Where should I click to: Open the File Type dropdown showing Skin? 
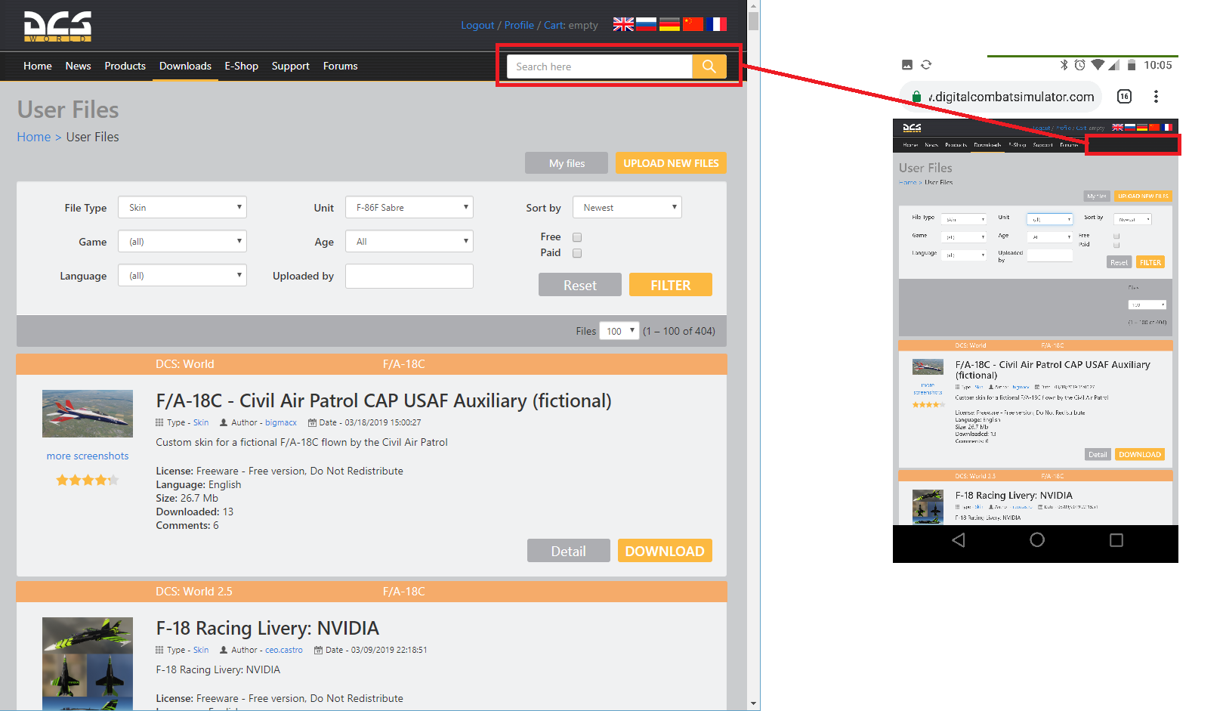pos(182,208)
